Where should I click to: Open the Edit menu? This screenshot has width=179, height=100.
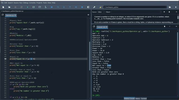(x=6, y=3)
